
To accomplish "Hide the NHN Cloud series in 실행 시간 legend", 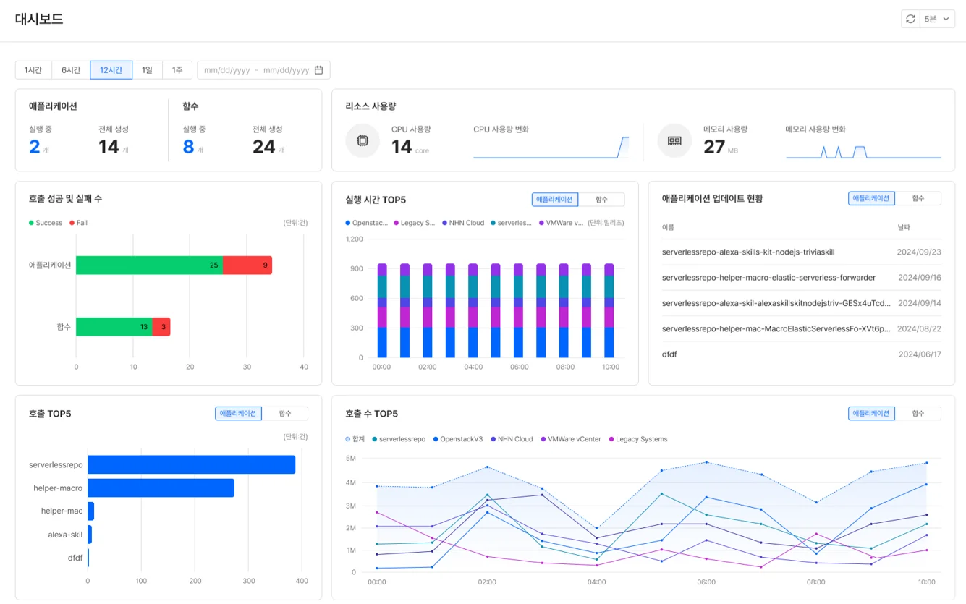I will 445,223.
